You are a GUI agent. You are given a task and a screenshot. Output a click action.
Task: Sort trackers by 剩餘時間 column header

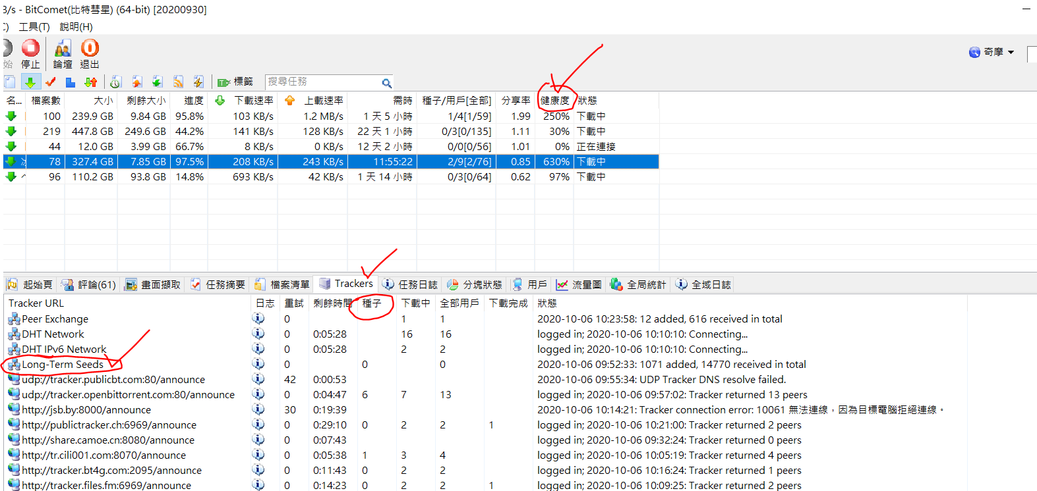click(332, 303)
